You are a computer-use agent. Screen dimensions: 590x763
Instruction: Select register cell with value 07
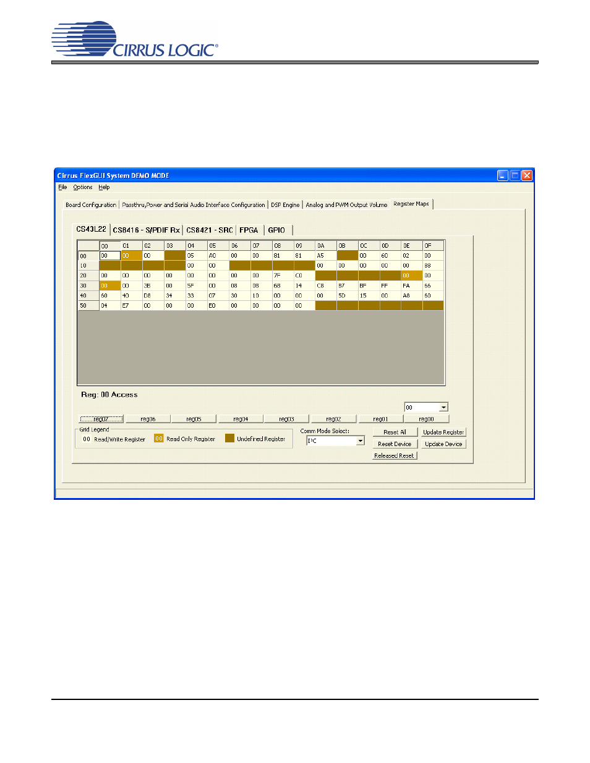click(218, 295)
